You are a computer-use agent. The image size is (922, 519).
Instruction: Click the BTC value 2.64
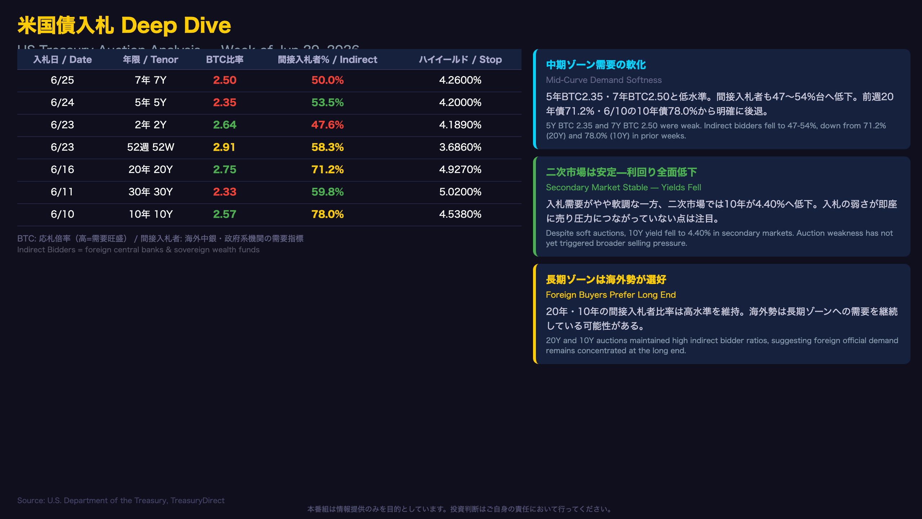click(x=225, y=125)
